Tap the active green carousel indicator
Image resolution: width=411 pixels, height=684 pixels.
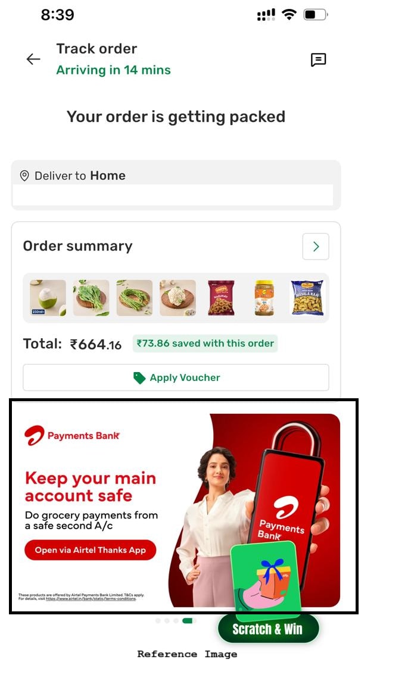[188, 621]
